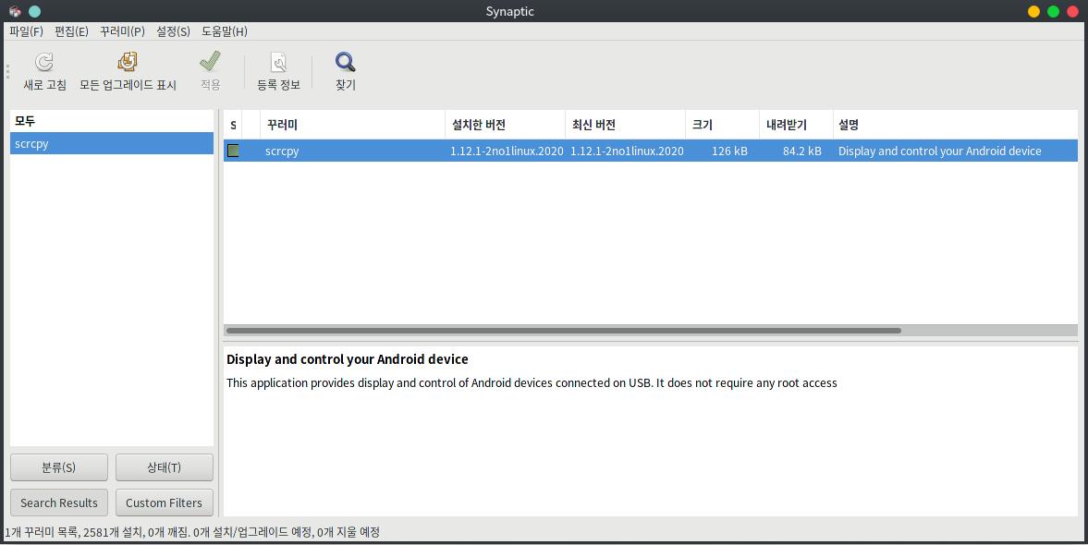Click the Synaptic app icon in title bar
The height and width of the screenshot is (545, 1088).
coord(15,11)
